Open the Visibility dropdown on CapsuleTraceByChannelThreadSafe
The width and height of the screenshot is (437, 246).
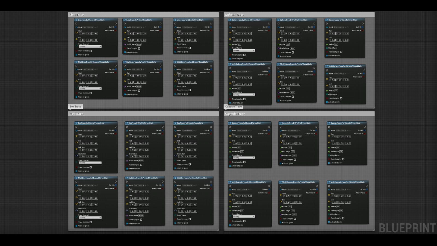244,158
